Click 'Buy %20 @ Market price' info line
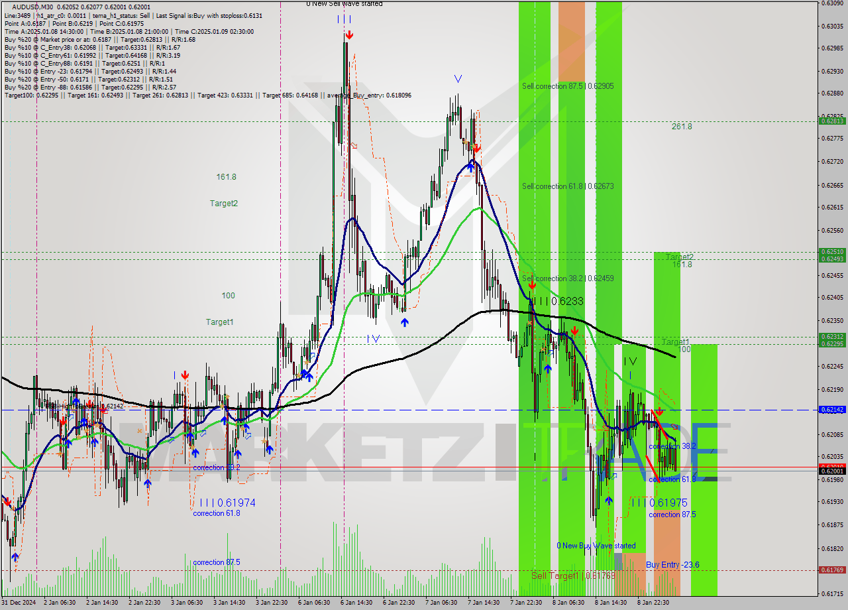 pos(100,39)
